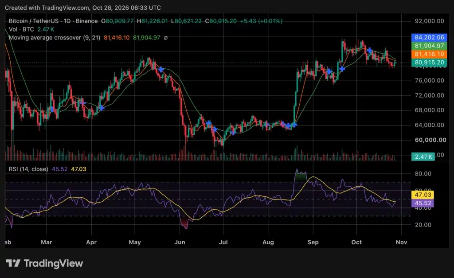Screen dimensions: 454x278
Task: Click the Aug label on the time axis
Action: [268, 242]
